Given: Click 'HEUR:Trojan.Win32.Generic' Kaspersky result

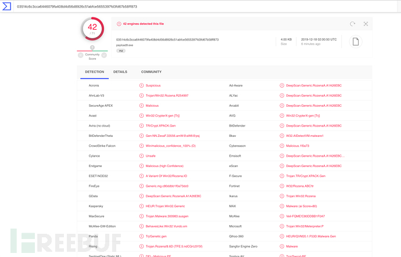Looking at the screenshot, I should pos(165,206).
